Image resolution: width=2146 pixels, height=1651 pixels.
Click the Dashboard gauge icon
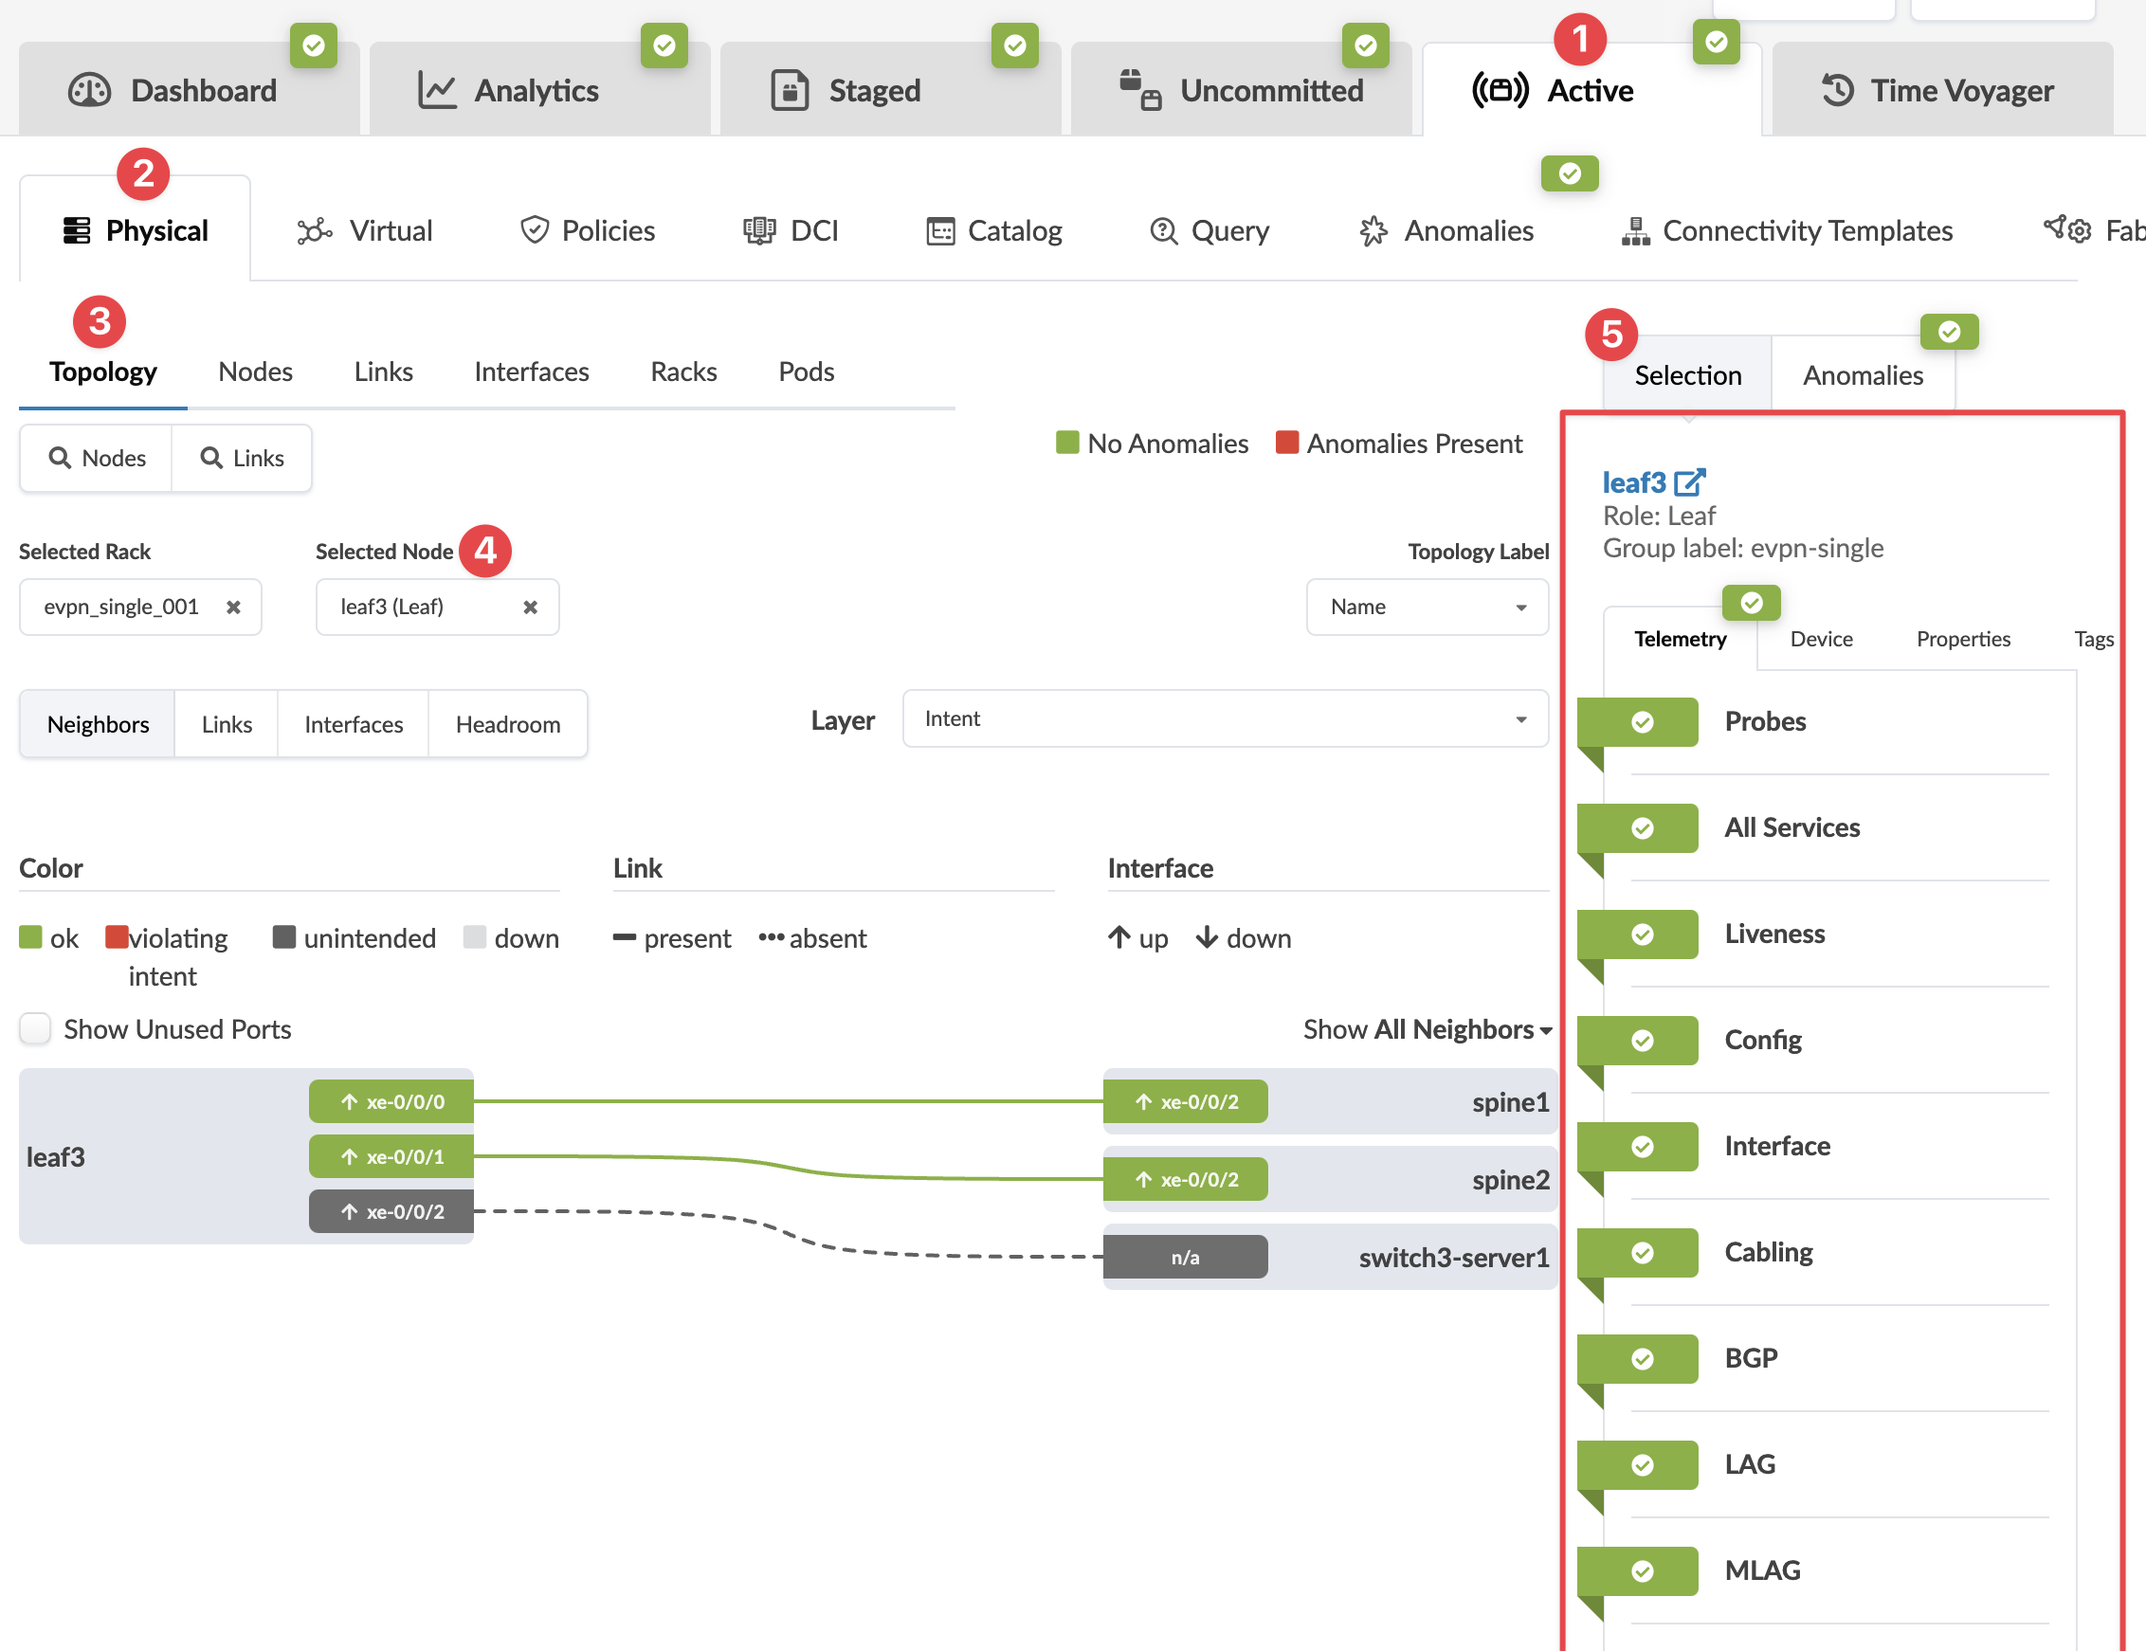(x=89, y=90)
